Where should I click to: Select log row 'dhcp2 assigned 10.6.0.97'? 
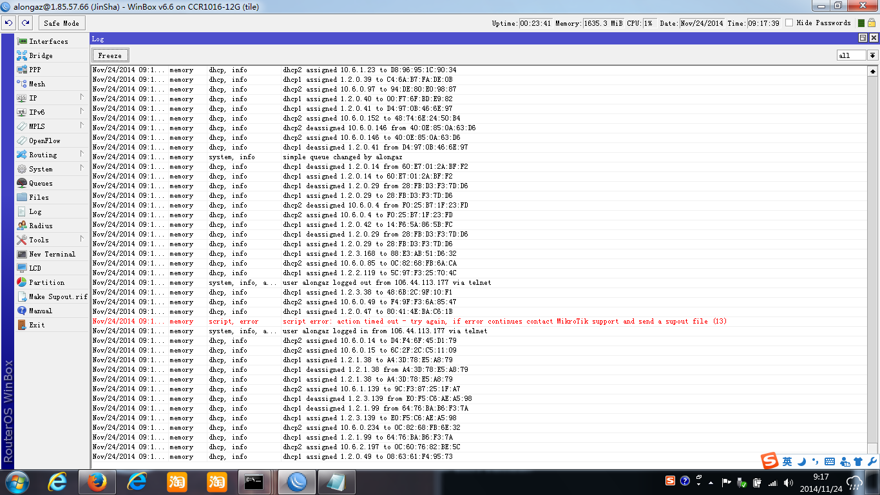pos(479,89)
